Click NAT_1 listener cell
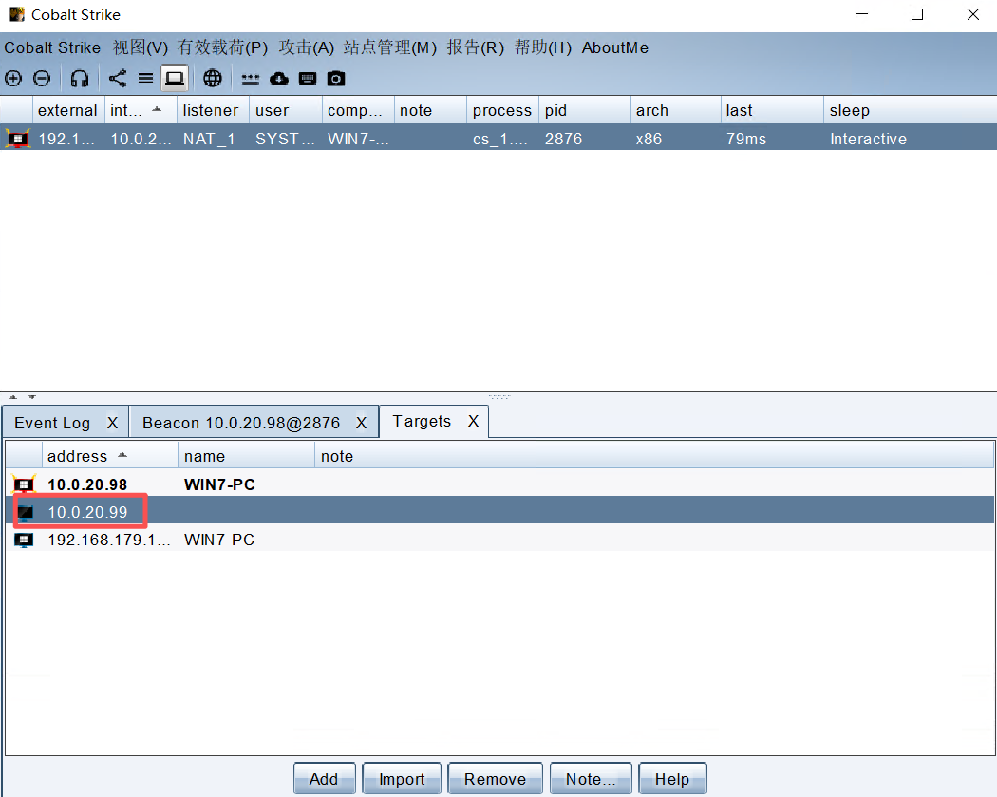Image resolution: width=997 pixels, height=797 pixels. pos(209,139)
